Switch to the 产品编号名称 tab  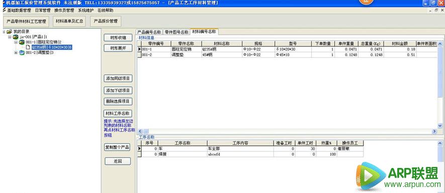click(x=149, y=32)
